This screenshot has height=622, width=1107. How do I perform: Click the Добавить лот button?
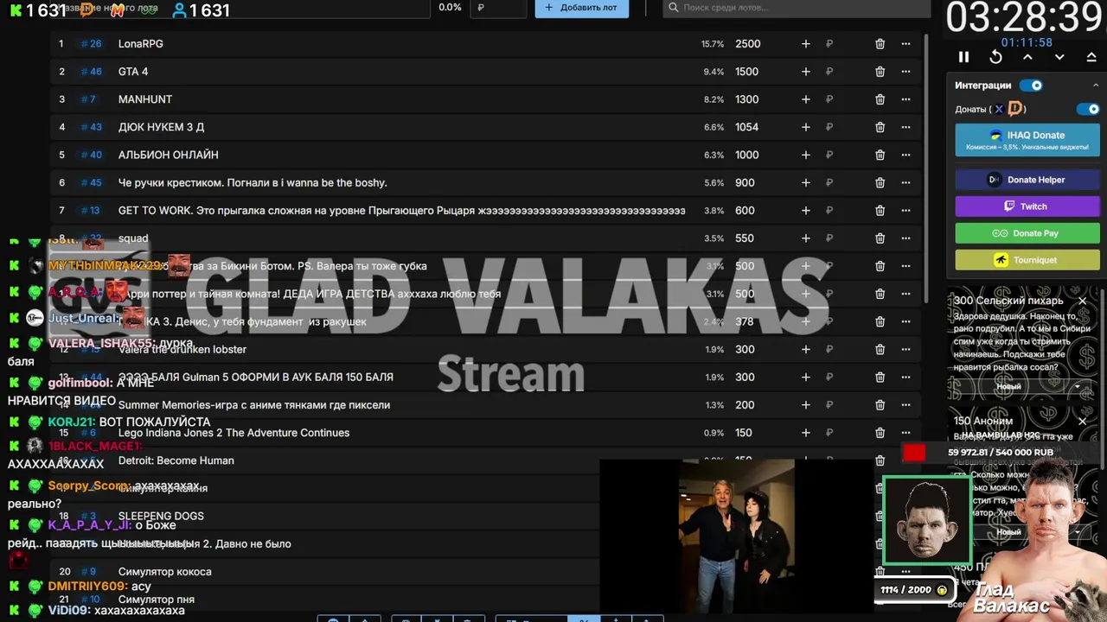(x=581, y=8)
